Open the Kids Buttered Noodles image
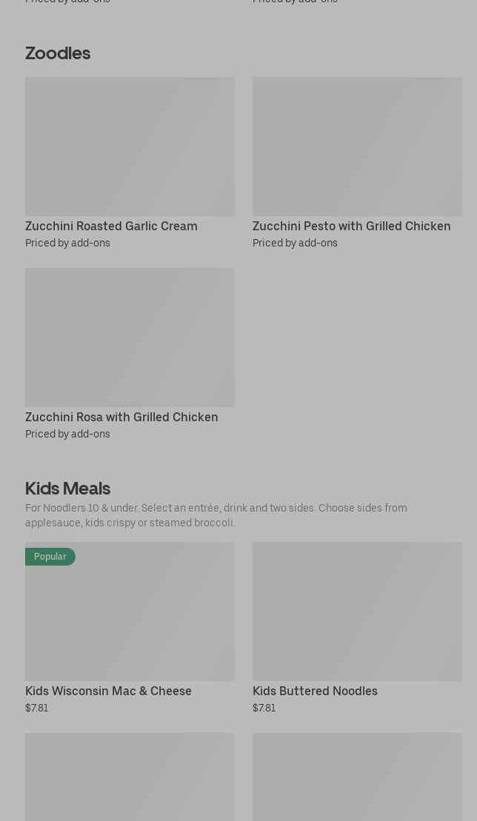477x821 pixels. 357,611
